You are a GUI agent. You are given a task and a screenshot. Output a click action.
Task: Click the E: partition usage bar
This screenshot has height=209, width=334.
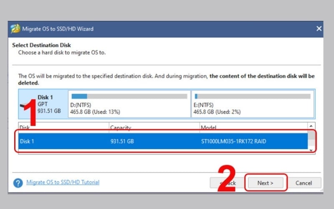pos(253,97)
